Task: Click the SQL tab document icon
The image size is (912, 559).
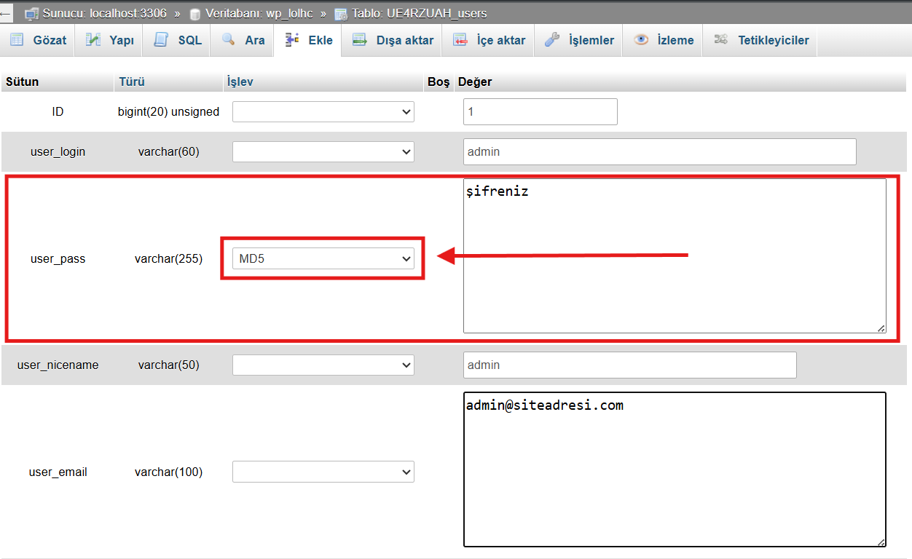Action: point(161,40)
